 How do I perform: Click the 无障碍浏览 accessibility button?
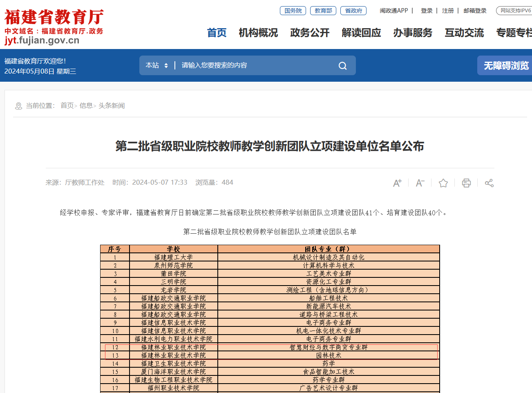pos(506,66)
